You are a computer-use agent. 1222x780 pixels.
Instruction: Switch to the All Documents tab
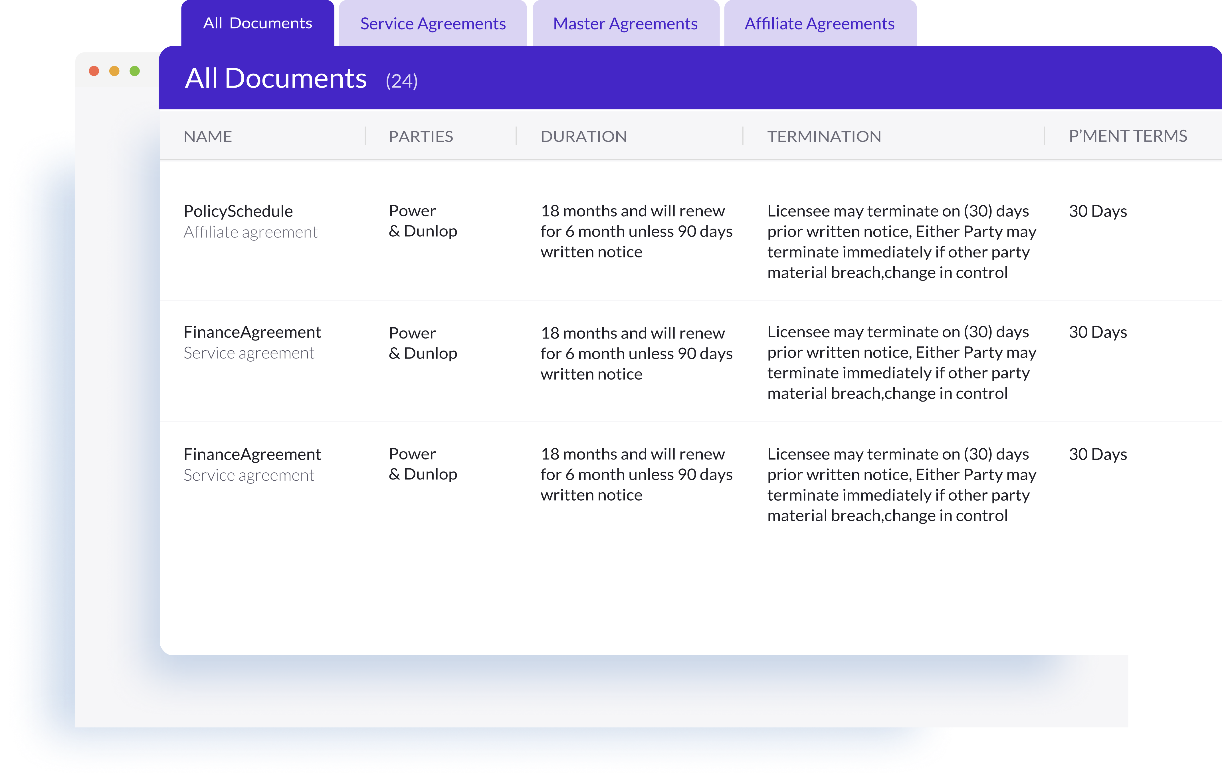click(x=257, y=23)
